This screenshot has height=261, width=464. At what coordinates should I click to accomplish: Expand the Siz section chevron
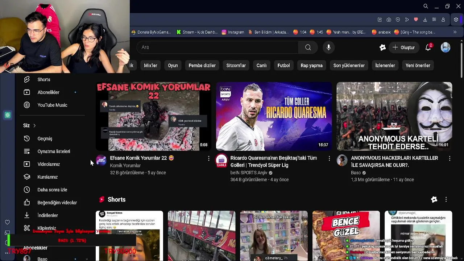click(34, 126)
